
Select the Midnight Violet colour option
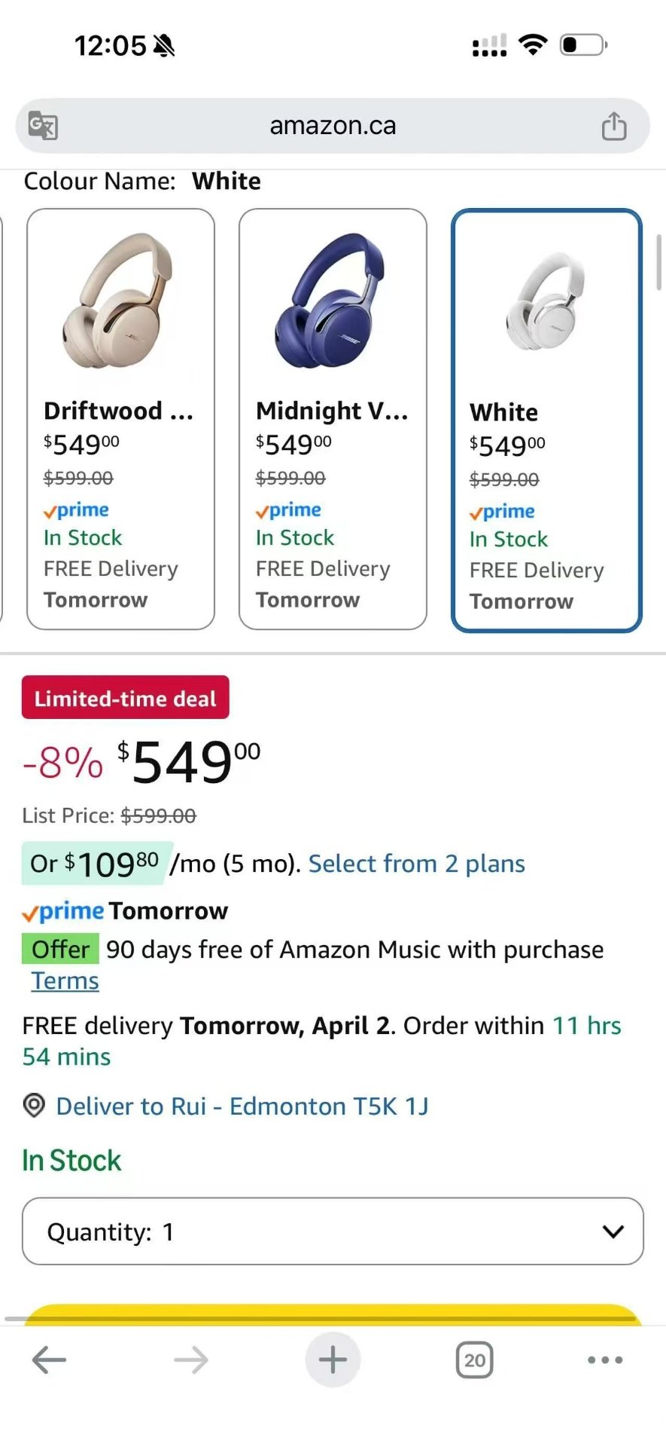click(333, 419)
